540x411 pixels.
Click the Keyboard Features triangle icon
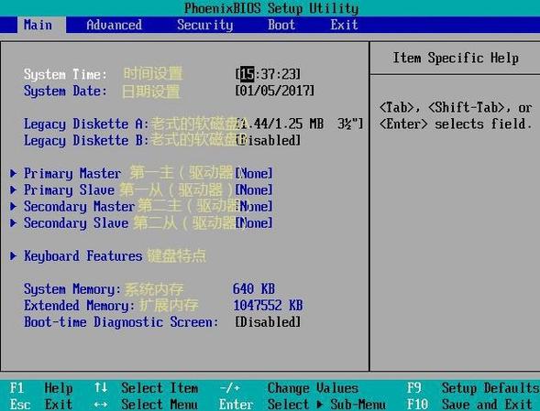(14, 255)
